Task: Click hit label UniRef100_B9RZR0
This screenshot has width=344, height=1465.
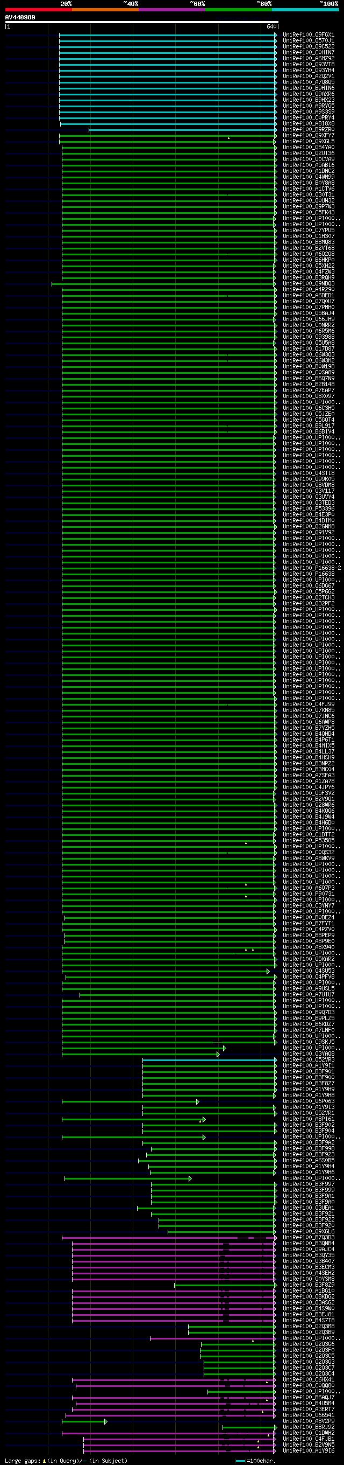Action: point(309,130)
